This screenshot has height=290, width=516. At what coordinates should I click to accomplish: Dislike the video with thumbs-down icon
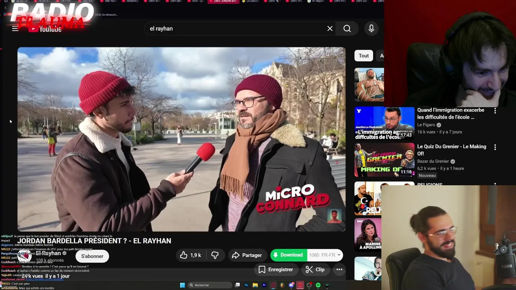point(215,255)
